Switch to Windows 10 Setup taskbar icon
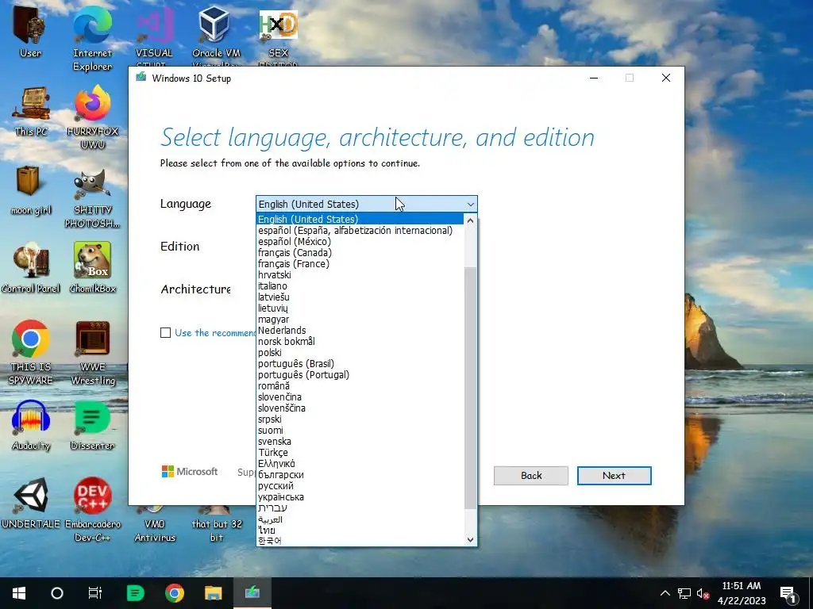Screen dimensions: 813x609 tap(252, 593)
